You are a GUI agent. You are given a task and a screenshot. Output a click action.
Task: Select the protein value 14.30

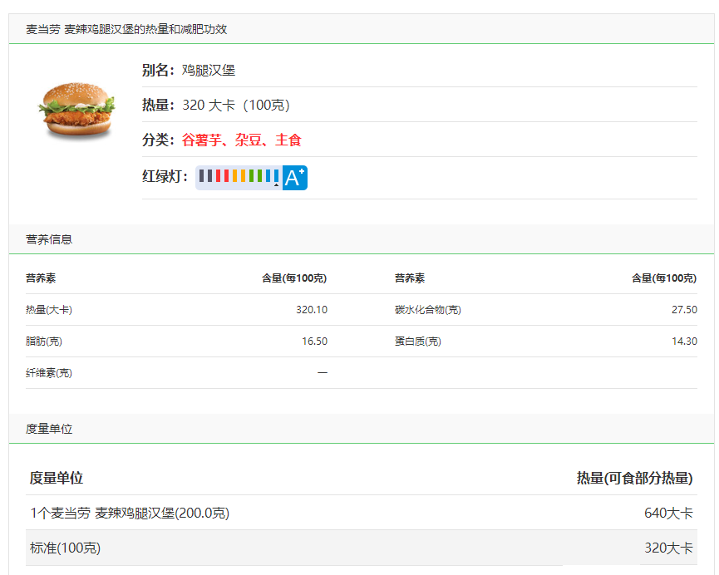pyautogui.click(x=684, y=342)
